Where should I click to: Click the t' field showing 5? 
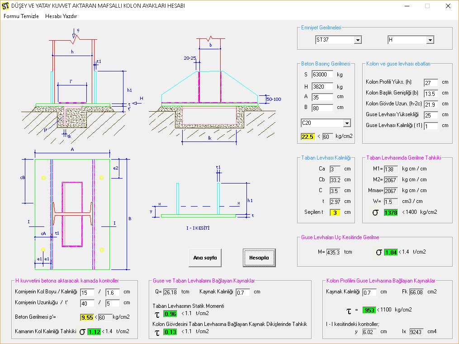pyautogui.click(x=113, y=303)
